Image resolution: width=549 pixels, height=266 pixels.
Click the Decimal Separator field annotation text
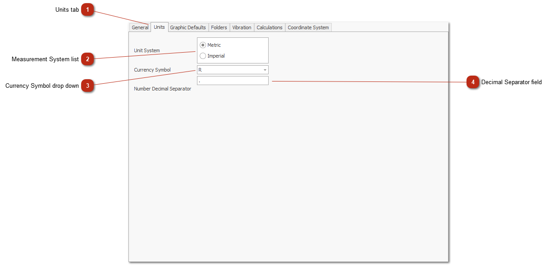(x=511, y=82)
